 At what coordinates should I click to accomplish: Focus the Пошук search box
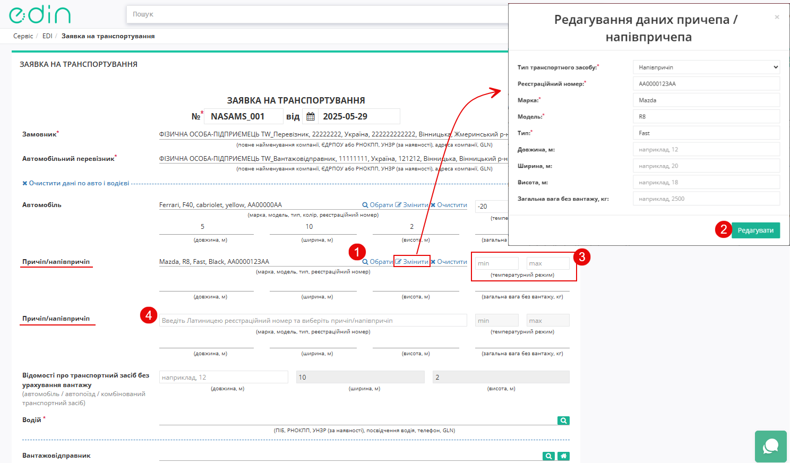click(x=317, y=14)
